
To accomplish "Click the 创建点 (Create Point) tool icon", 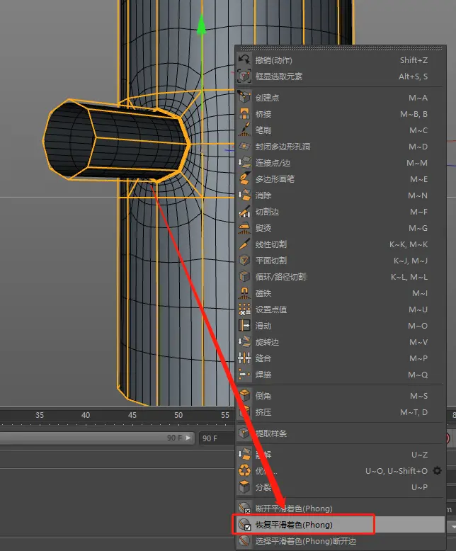I will 244,98.
